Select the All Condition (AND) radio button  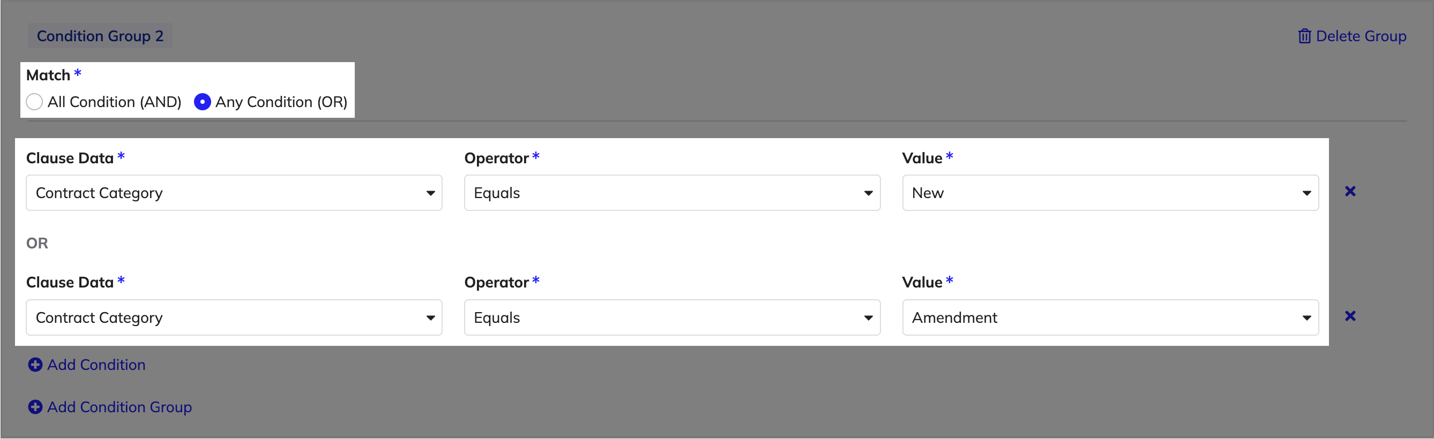coord(34,102)
